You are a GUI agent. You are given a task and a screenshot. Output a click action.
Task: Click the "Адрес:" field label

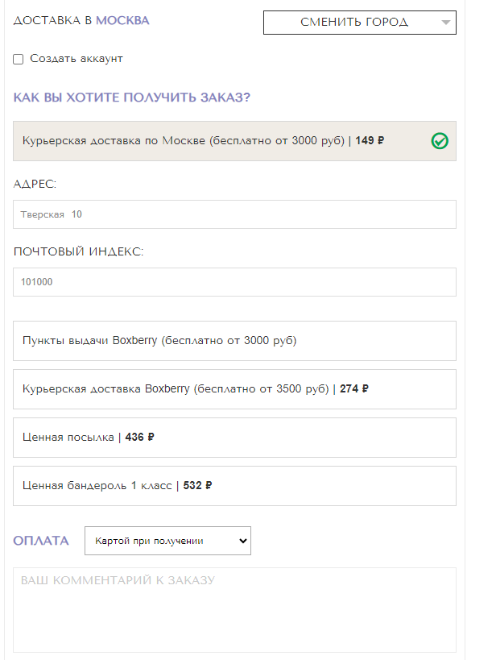click(x=35, y=184)
